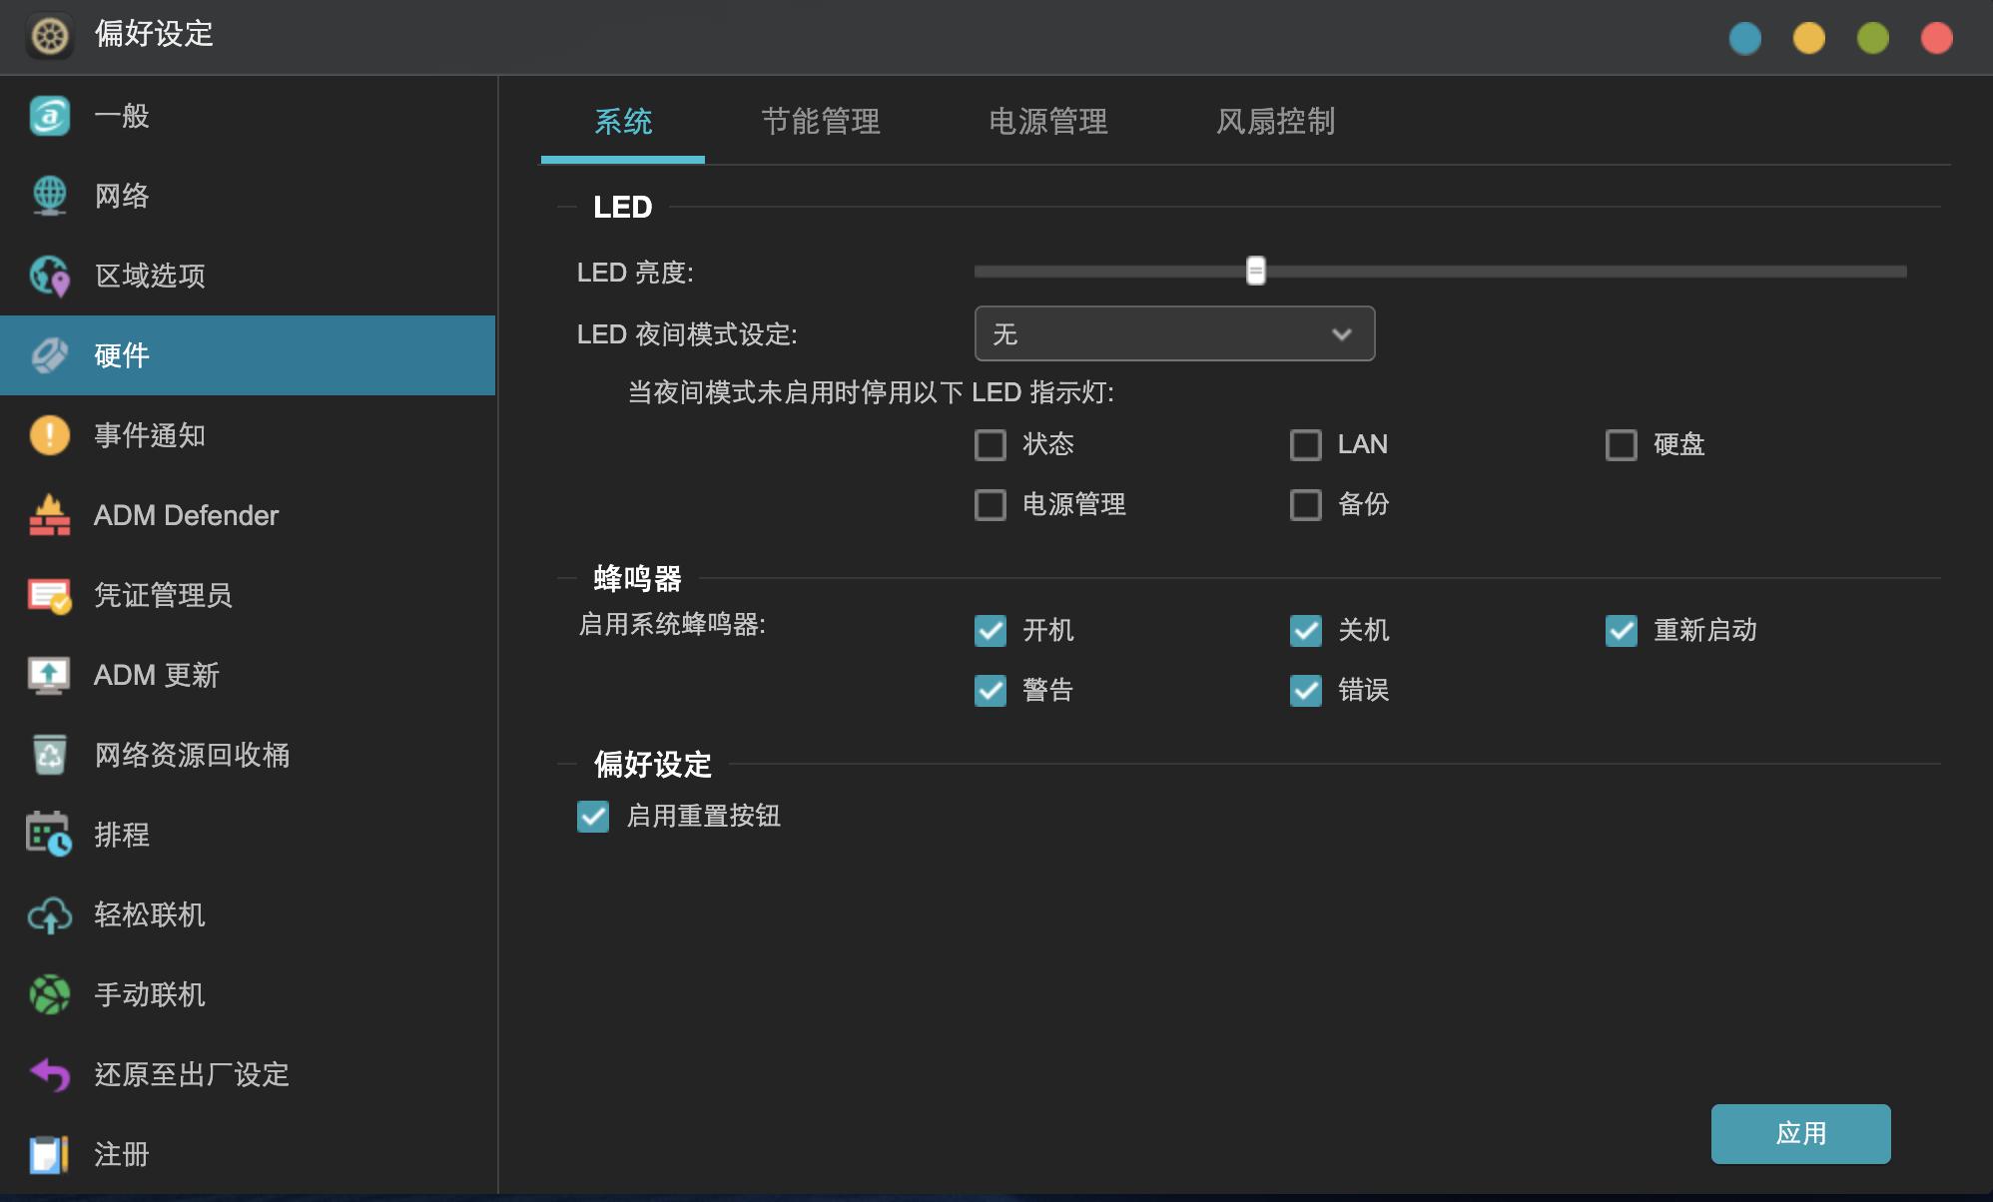Check the LAN LED indicator option
Viewport: 1993px width, 1202px height.
point(1305,445)
